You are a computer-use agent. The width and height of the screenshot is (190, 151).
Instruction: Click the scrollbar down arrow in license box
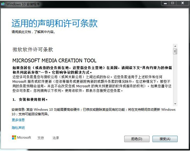[175, 104]
